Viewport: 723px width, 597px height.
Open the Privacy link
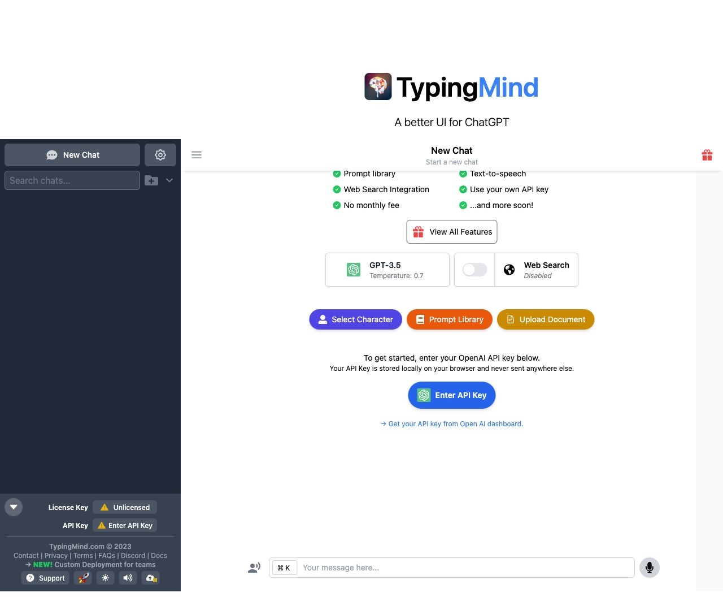(x=56, y=556)
